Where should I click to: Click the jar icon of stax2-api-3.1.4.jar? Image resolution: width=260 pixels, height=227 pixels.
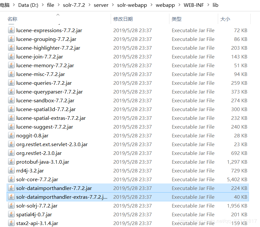tap(11, 223)
